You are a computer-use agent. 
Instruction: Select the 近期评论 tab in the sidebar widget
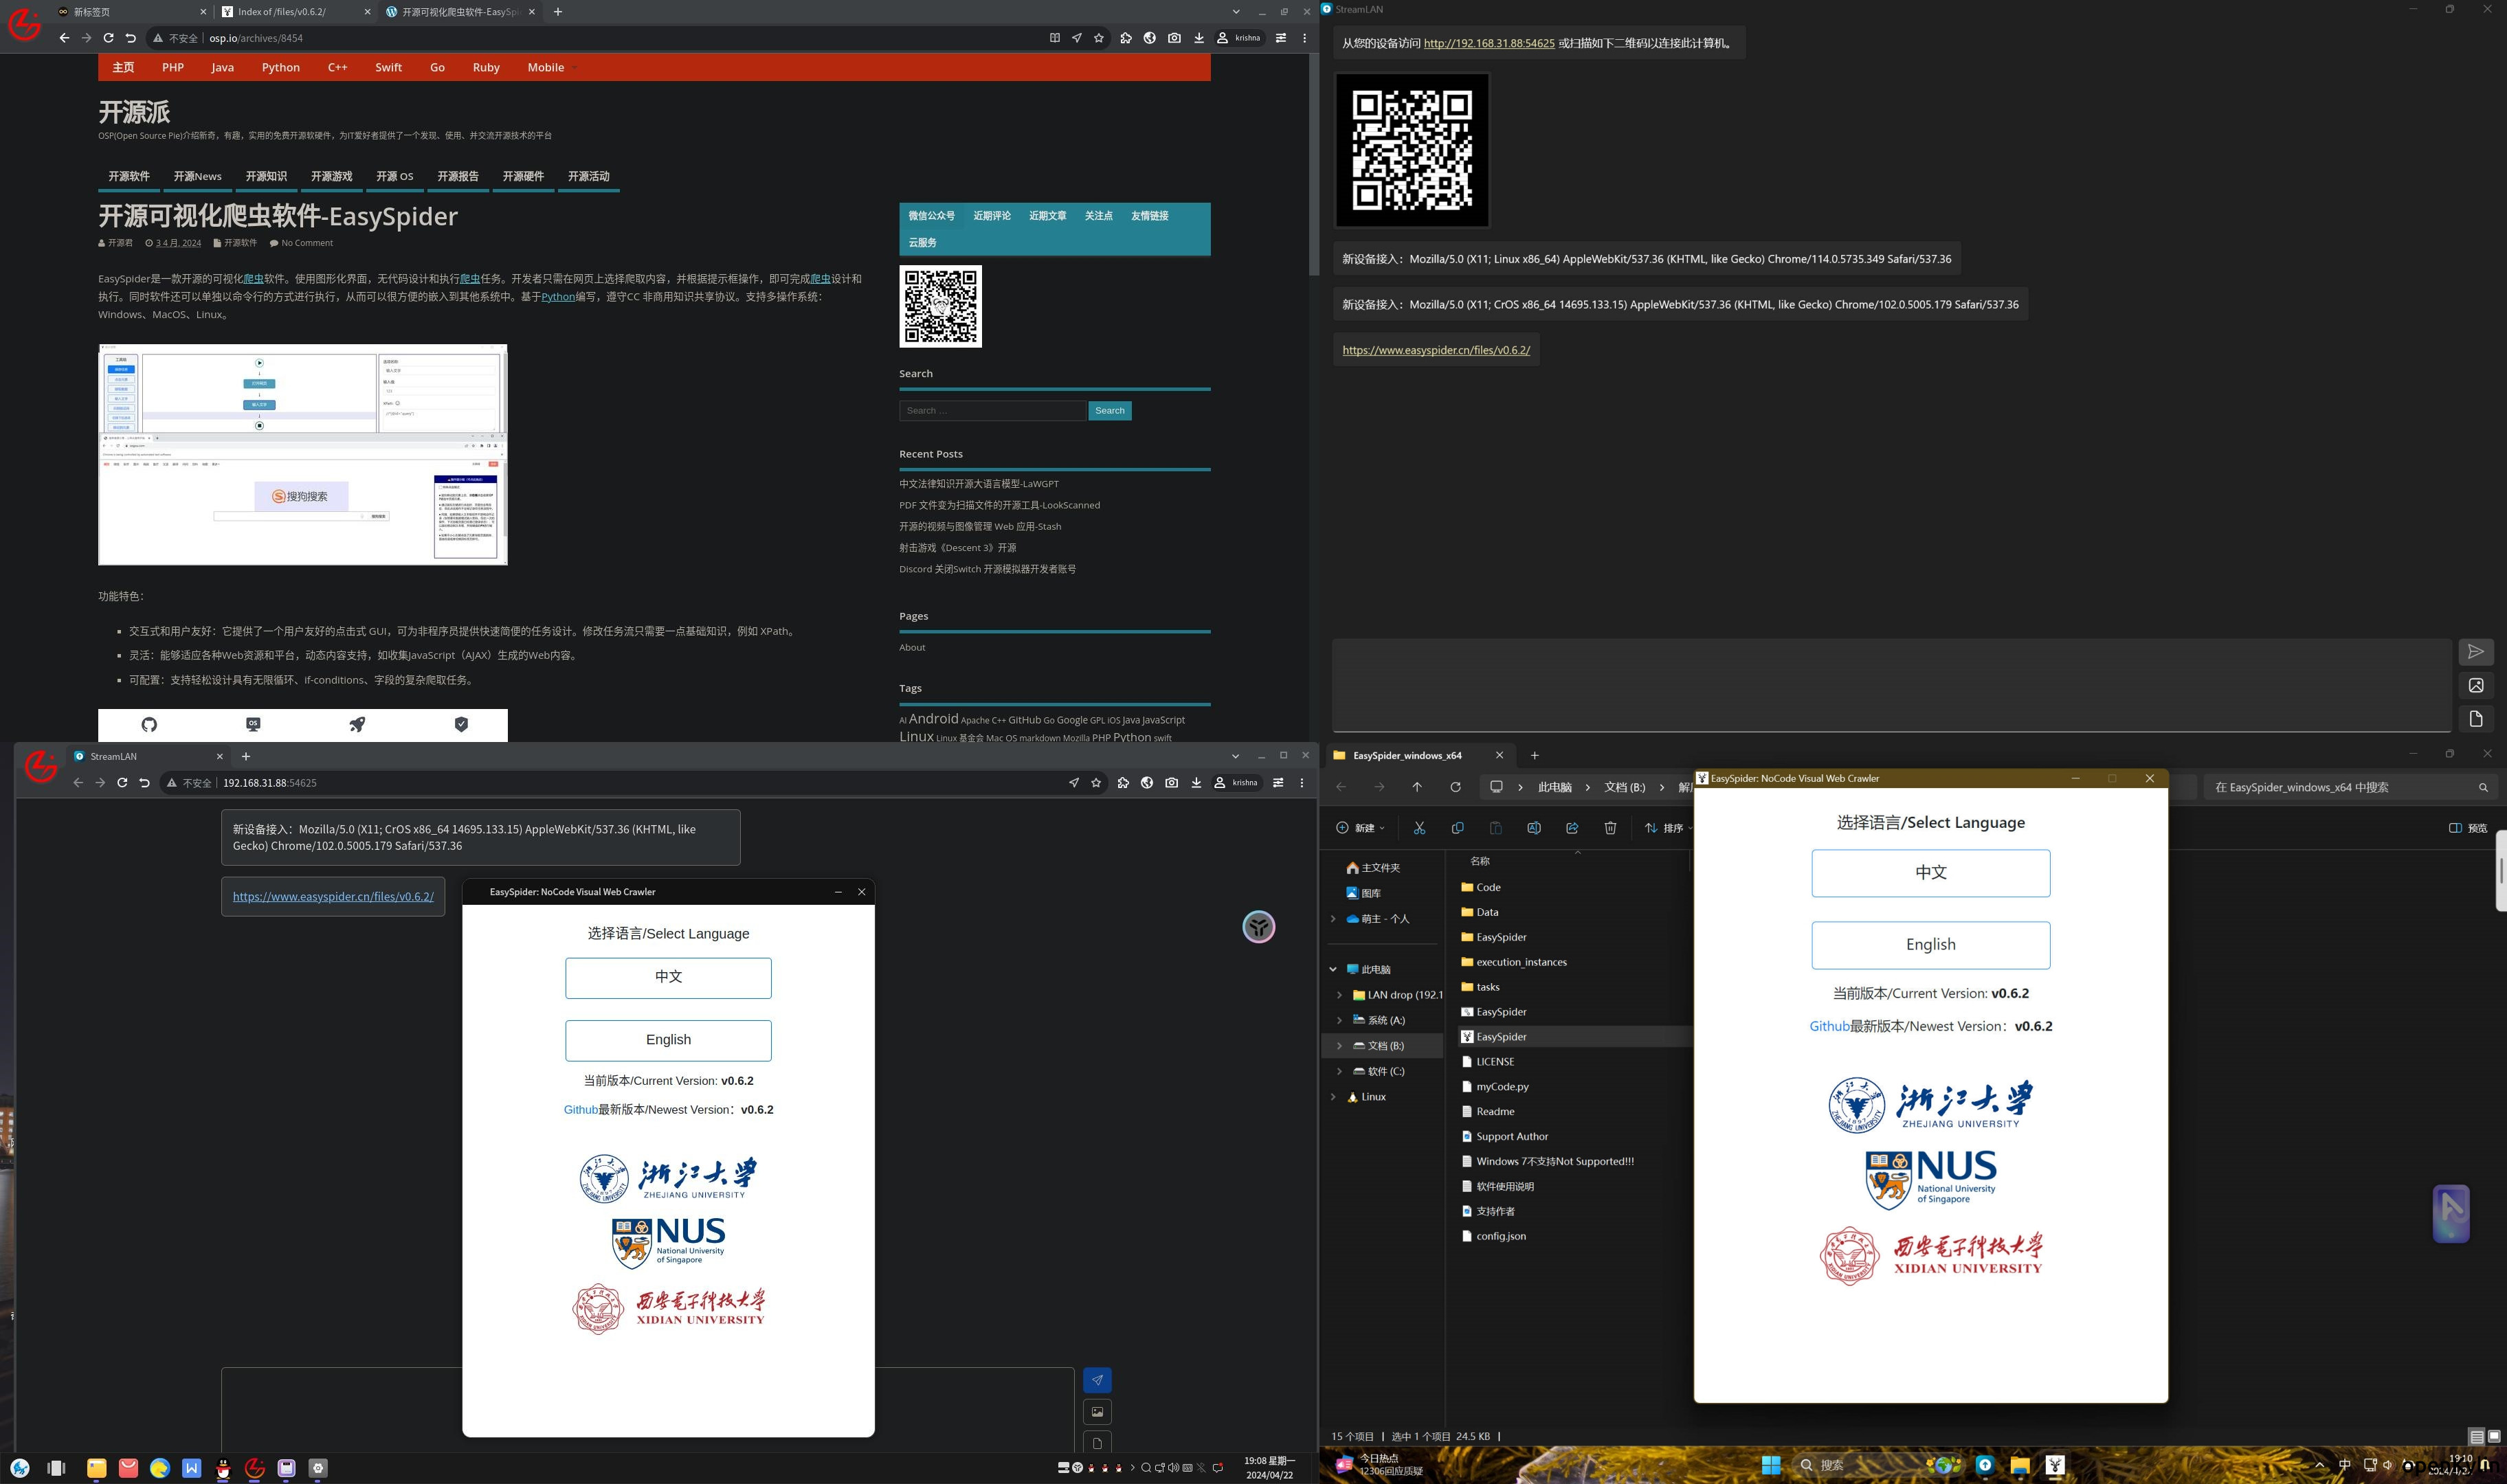click(x=992, y=215)
